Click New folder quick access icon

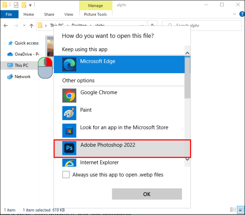tap(24, 5)
